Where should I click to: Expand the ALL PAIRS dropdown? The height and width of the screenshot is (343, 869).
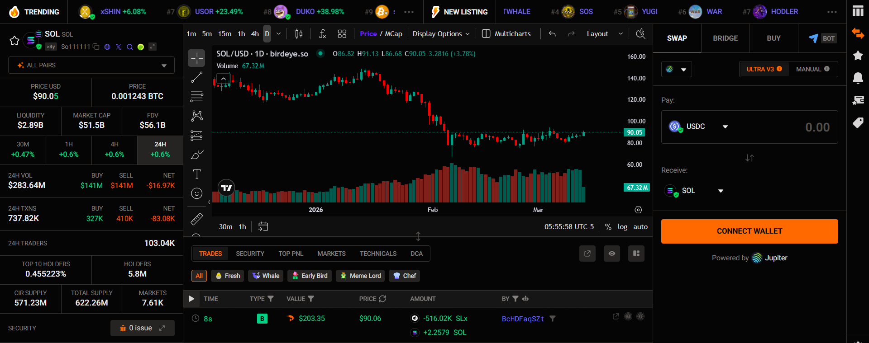pyautogui.click(x=91, y=65)
